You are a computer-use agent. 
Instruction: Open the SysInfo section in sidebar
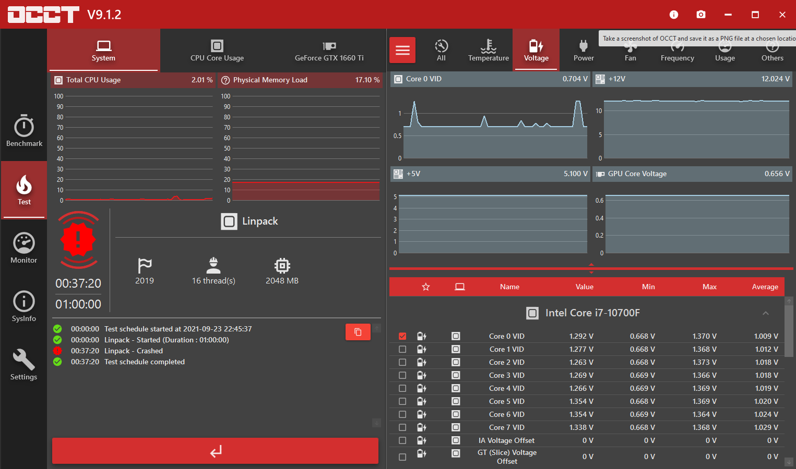[24, 306]
